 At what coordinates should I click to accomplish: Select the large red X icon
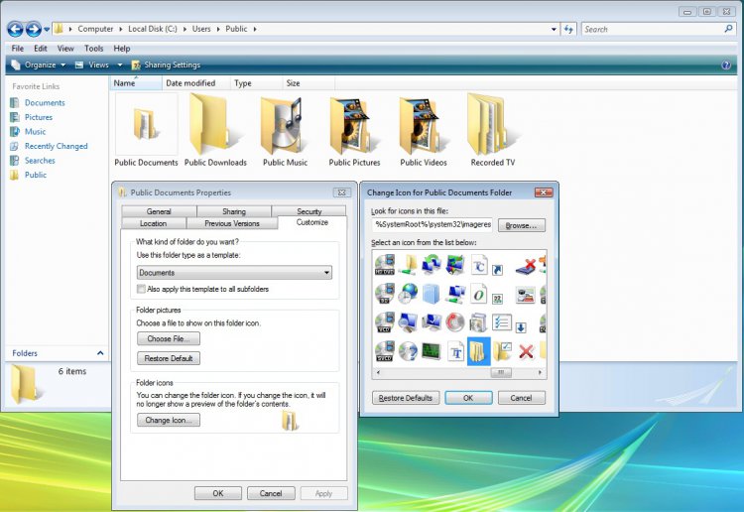point(526,351)
